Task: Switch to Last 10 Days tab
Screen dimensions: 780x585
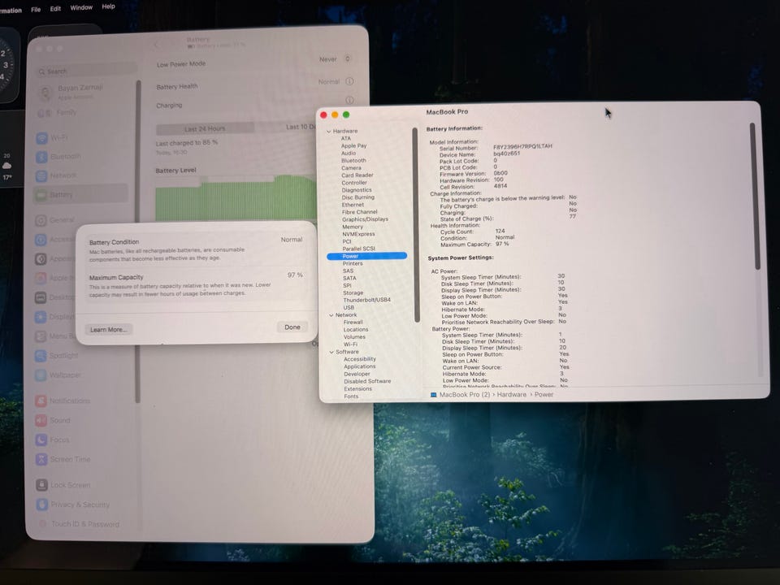Action: point(301,127)
